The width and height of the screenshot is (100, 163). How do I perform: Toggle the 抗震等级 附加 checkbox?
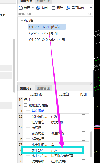point(84,161)
